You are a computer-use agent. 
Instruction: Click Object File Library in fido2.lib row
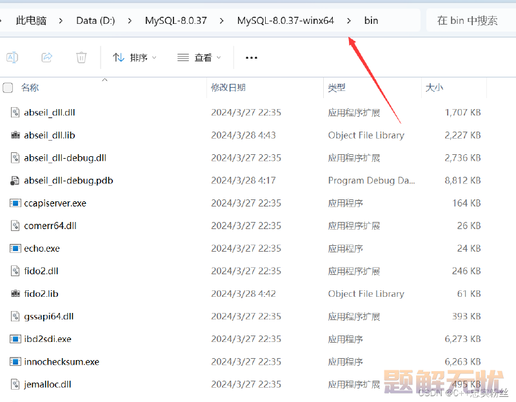pyautogui.click(x=366, y=294)
